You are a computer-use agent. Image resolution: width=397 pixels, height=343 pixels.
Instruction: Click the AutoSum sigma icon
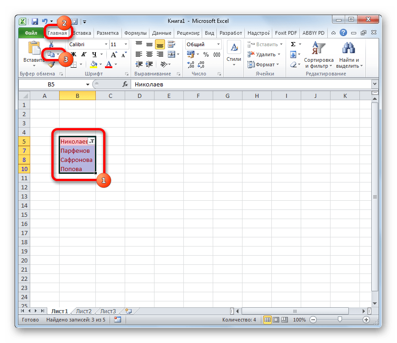point(293,44)
